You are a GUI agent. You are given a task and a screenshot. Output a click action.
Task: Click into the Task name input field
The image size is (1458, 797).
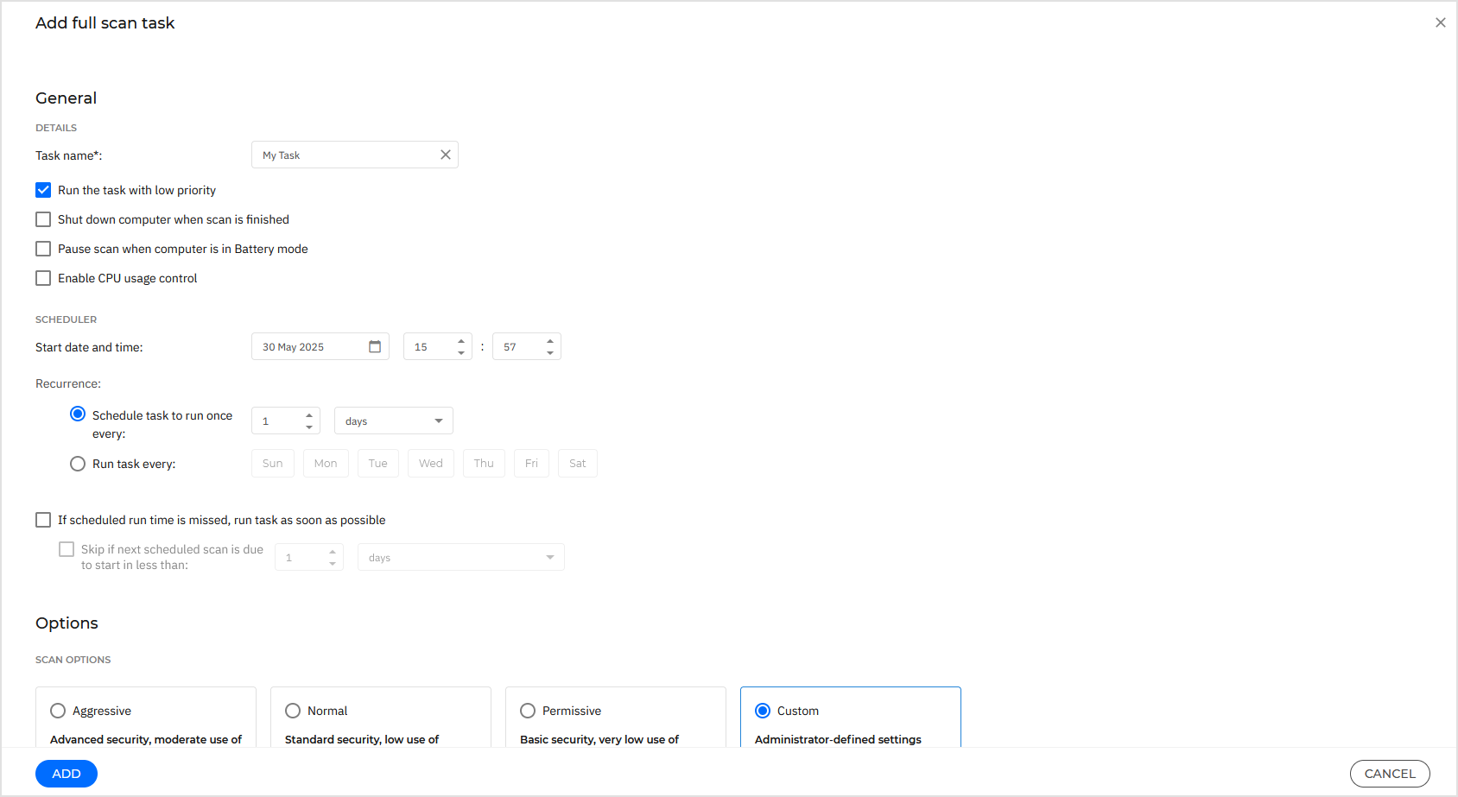[345, 155]
